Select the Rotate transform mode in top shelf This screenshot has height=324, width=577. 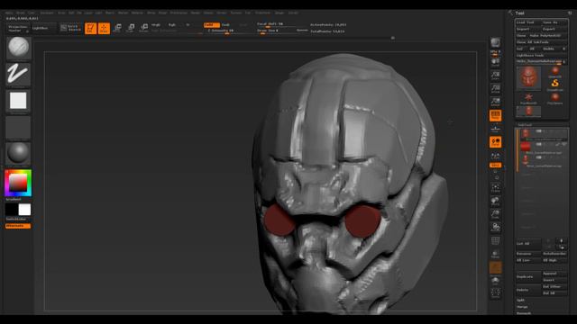(144, 28)
